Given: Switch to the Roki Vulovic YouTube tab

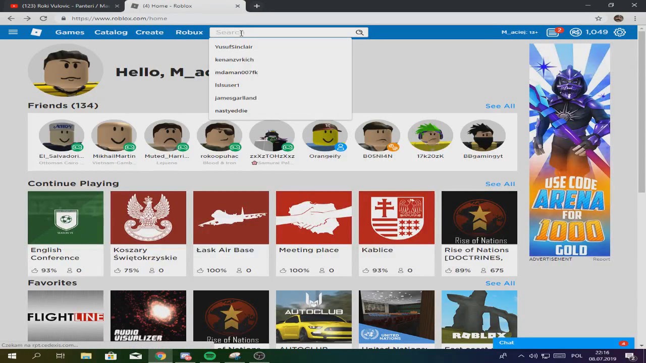Looking at the screenshot, I should tap(65, 6).
